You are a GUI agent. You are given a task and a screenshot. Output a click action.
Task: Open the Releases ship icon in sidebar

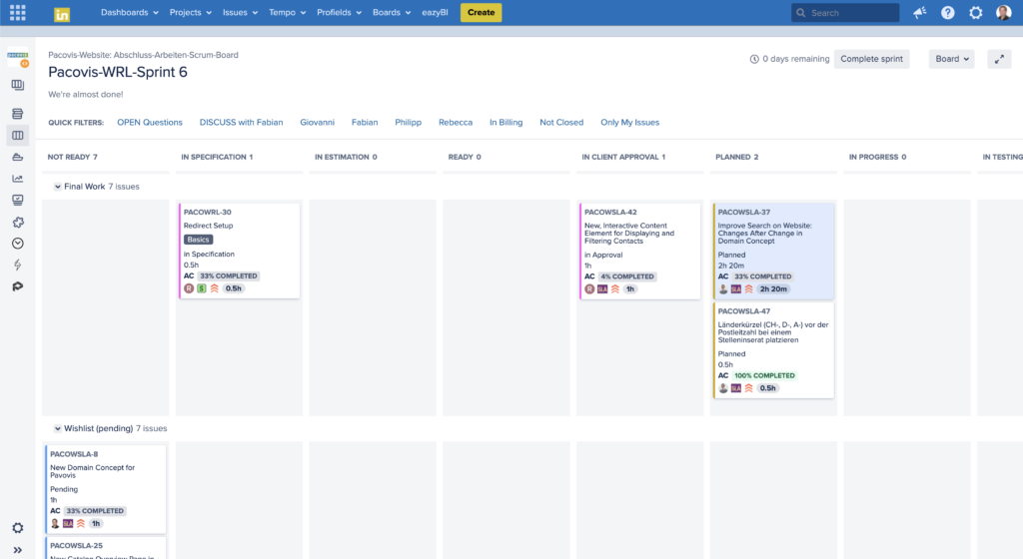click(x=18, y=157)
